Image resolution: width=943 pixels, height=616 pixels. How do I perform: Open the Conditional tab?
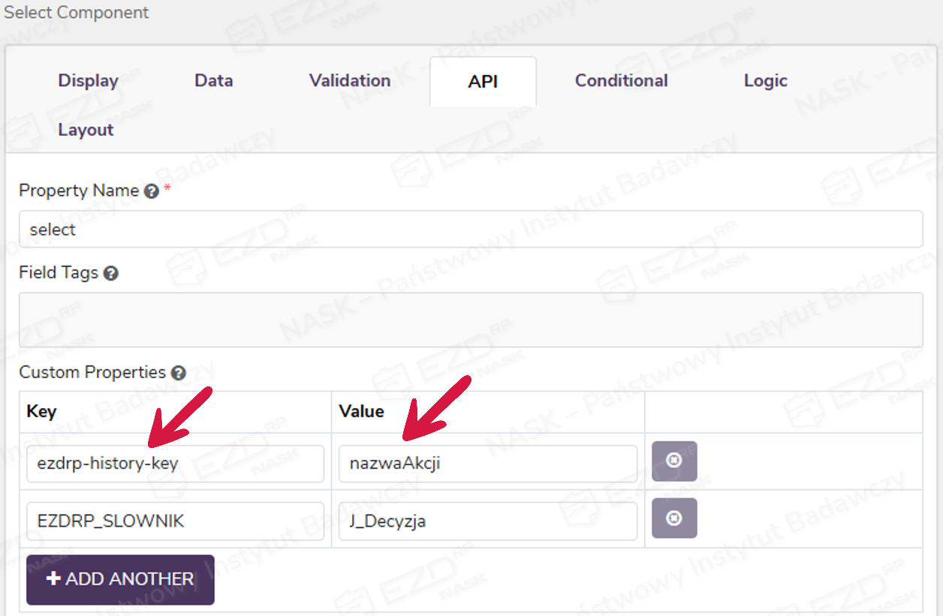(x=621, y=81)
